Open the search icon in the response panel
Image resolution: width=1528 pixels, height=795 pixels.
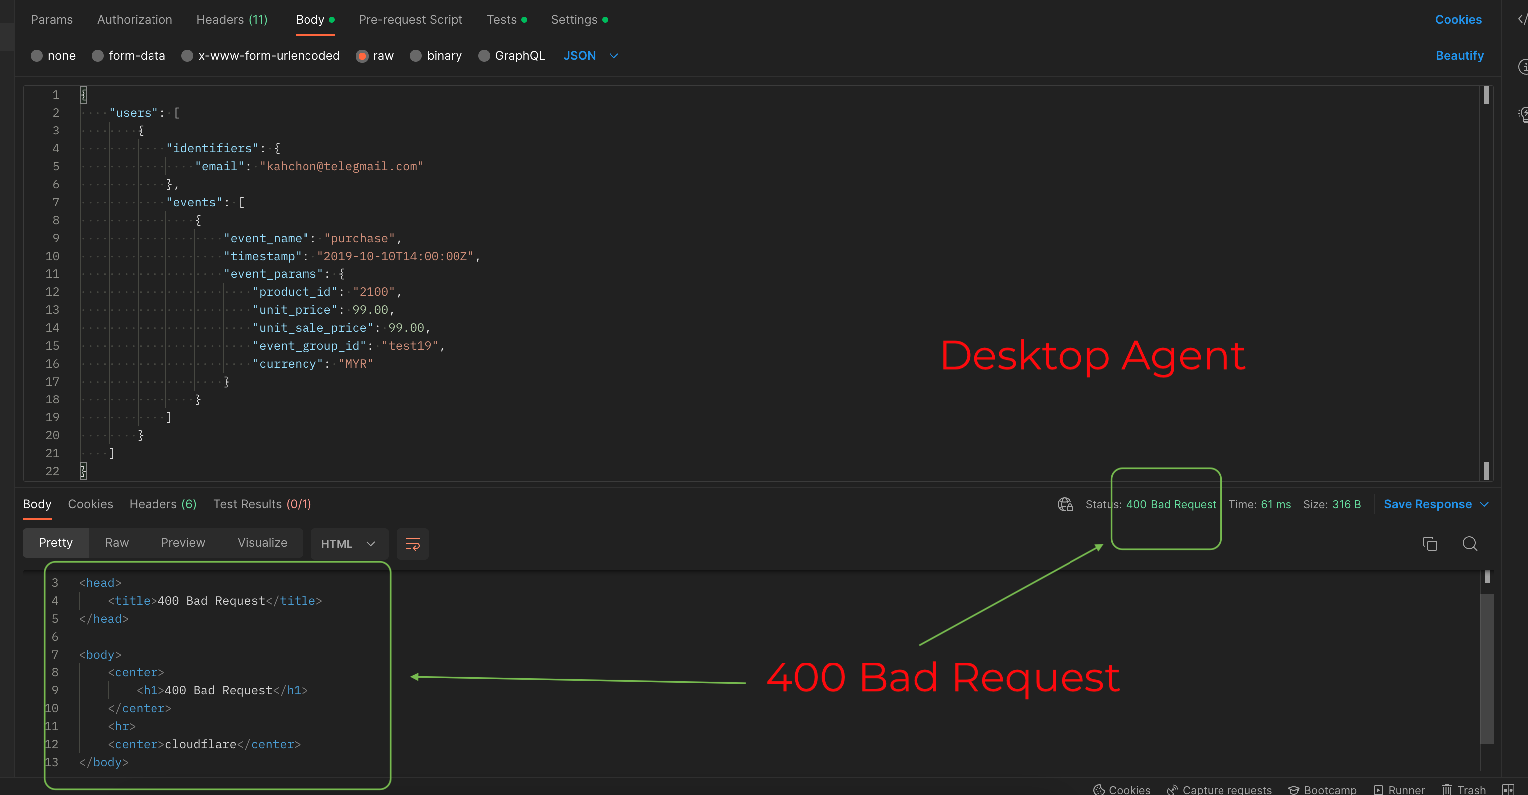click(x=1469, y=543)
